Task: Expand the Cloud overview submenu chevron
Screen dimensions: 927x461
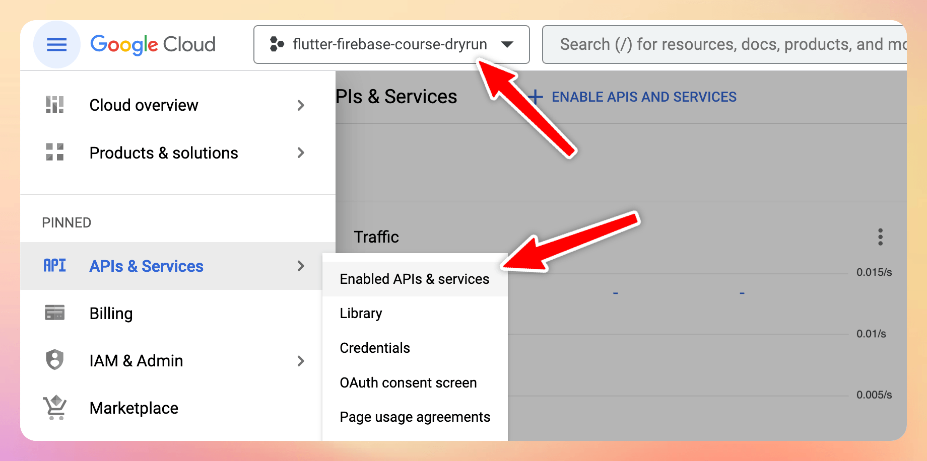Action: point(301,105)
